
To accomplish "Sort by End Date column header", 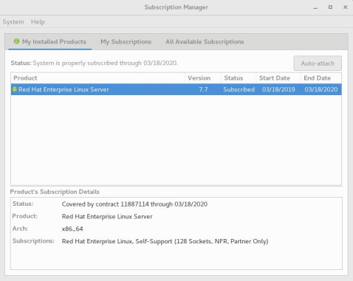I will point(321,78).
